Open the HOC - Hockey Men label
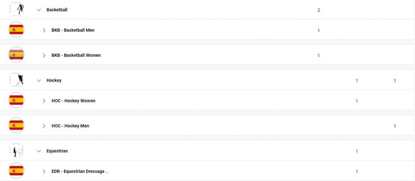The image size is (415, 181). (71, 126)
